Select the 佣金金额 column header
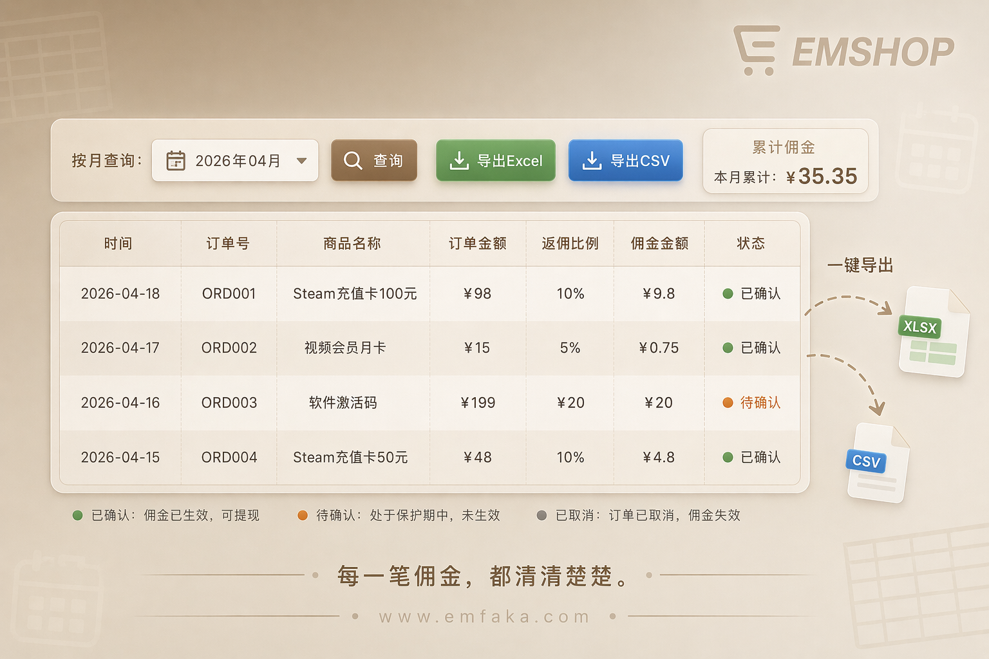This screenshot has width=989, height=659. click(659, 243)
